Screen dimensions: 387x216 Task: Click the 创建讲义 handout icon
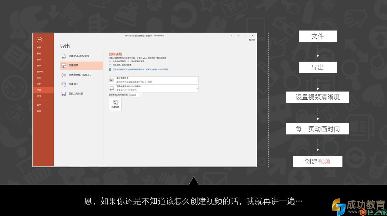pyautogui.click(x=64, y=84)
